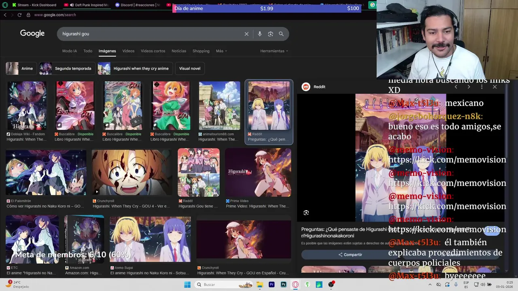The image size is (518, 291).
Task: Expand the Más search filter dropdown
Action: [x=221, y=51]
